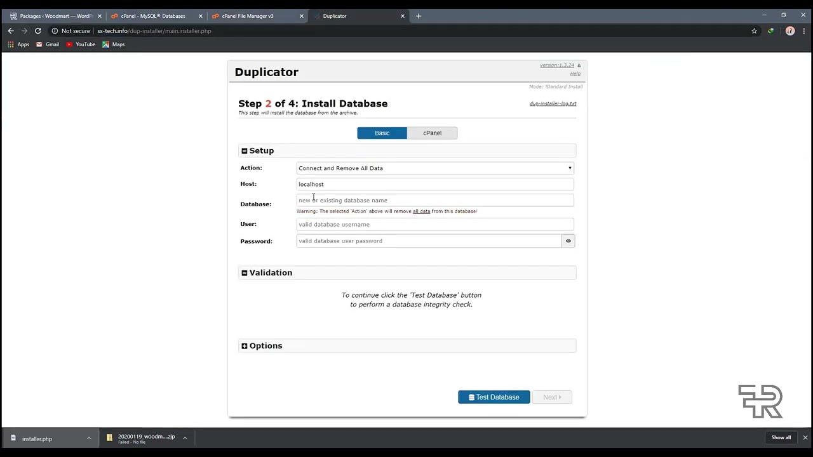The width and height of the screenshot is (813, 457).
Task: Open Chrome three-dot menu
Action: click(804, 30)
